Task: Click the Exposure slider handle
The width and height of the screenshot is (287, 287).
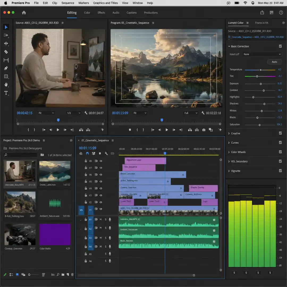Action: point(260,84)
